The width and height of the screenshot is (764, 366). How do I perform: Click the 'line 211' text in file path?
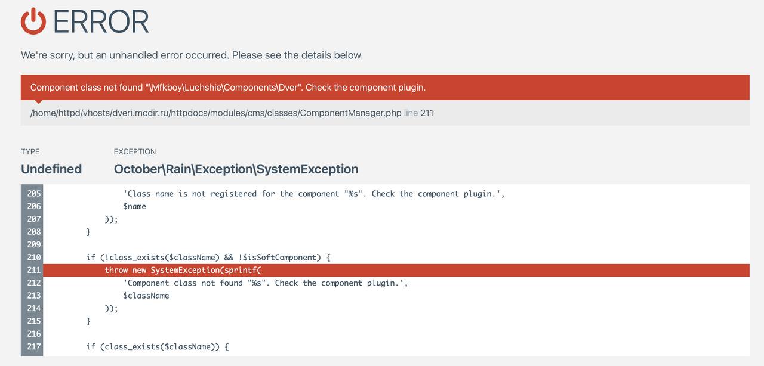point(418,113)
